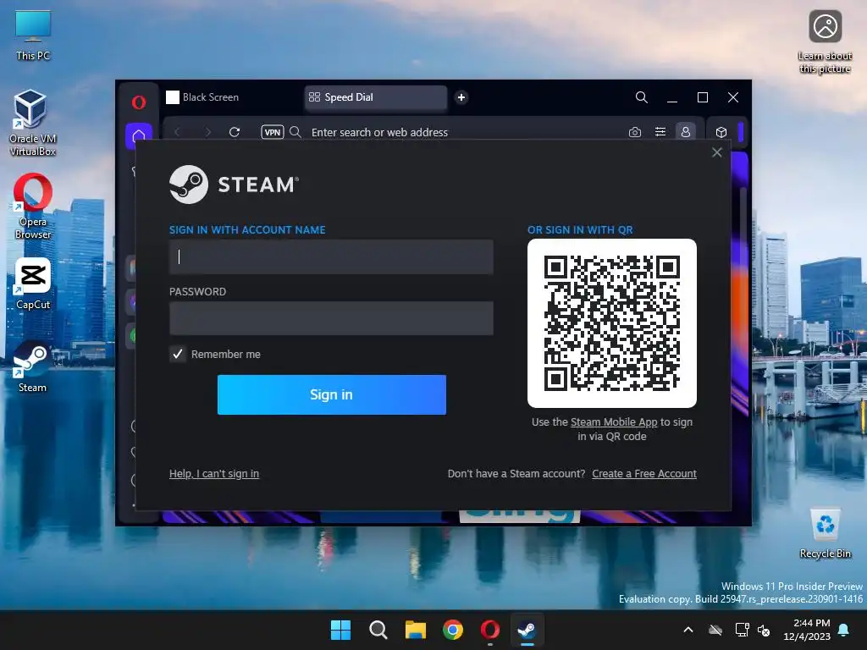The height and width of the screenshot is (650, 867).
Task: Click Opera's forward navigation arrow
Action: pyautogui.click(x=208, y=132)
